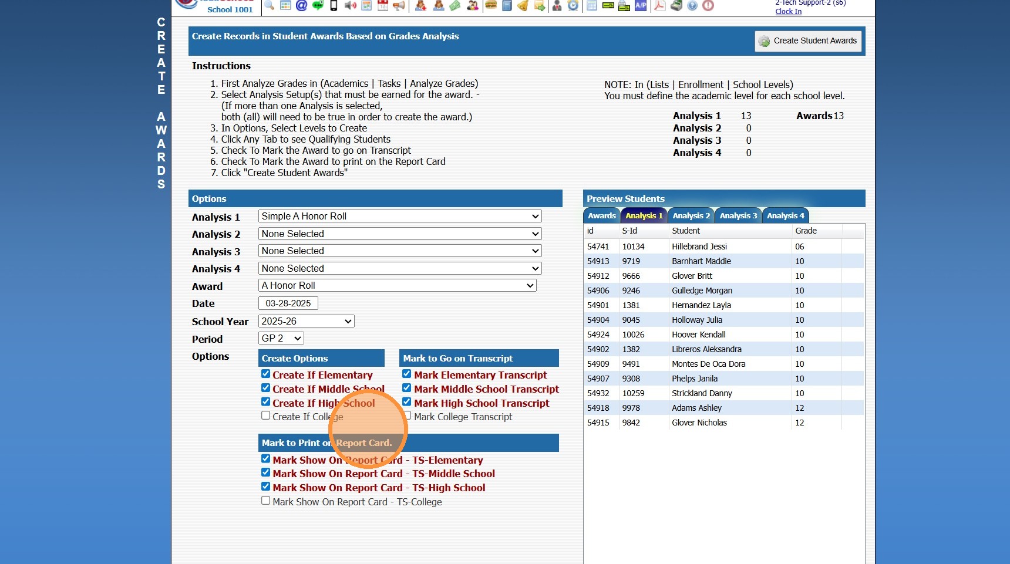Click the PDF document icon
Image resolution: width=1010 pixels, height=564 pixels.
click(x=660, y=6)
